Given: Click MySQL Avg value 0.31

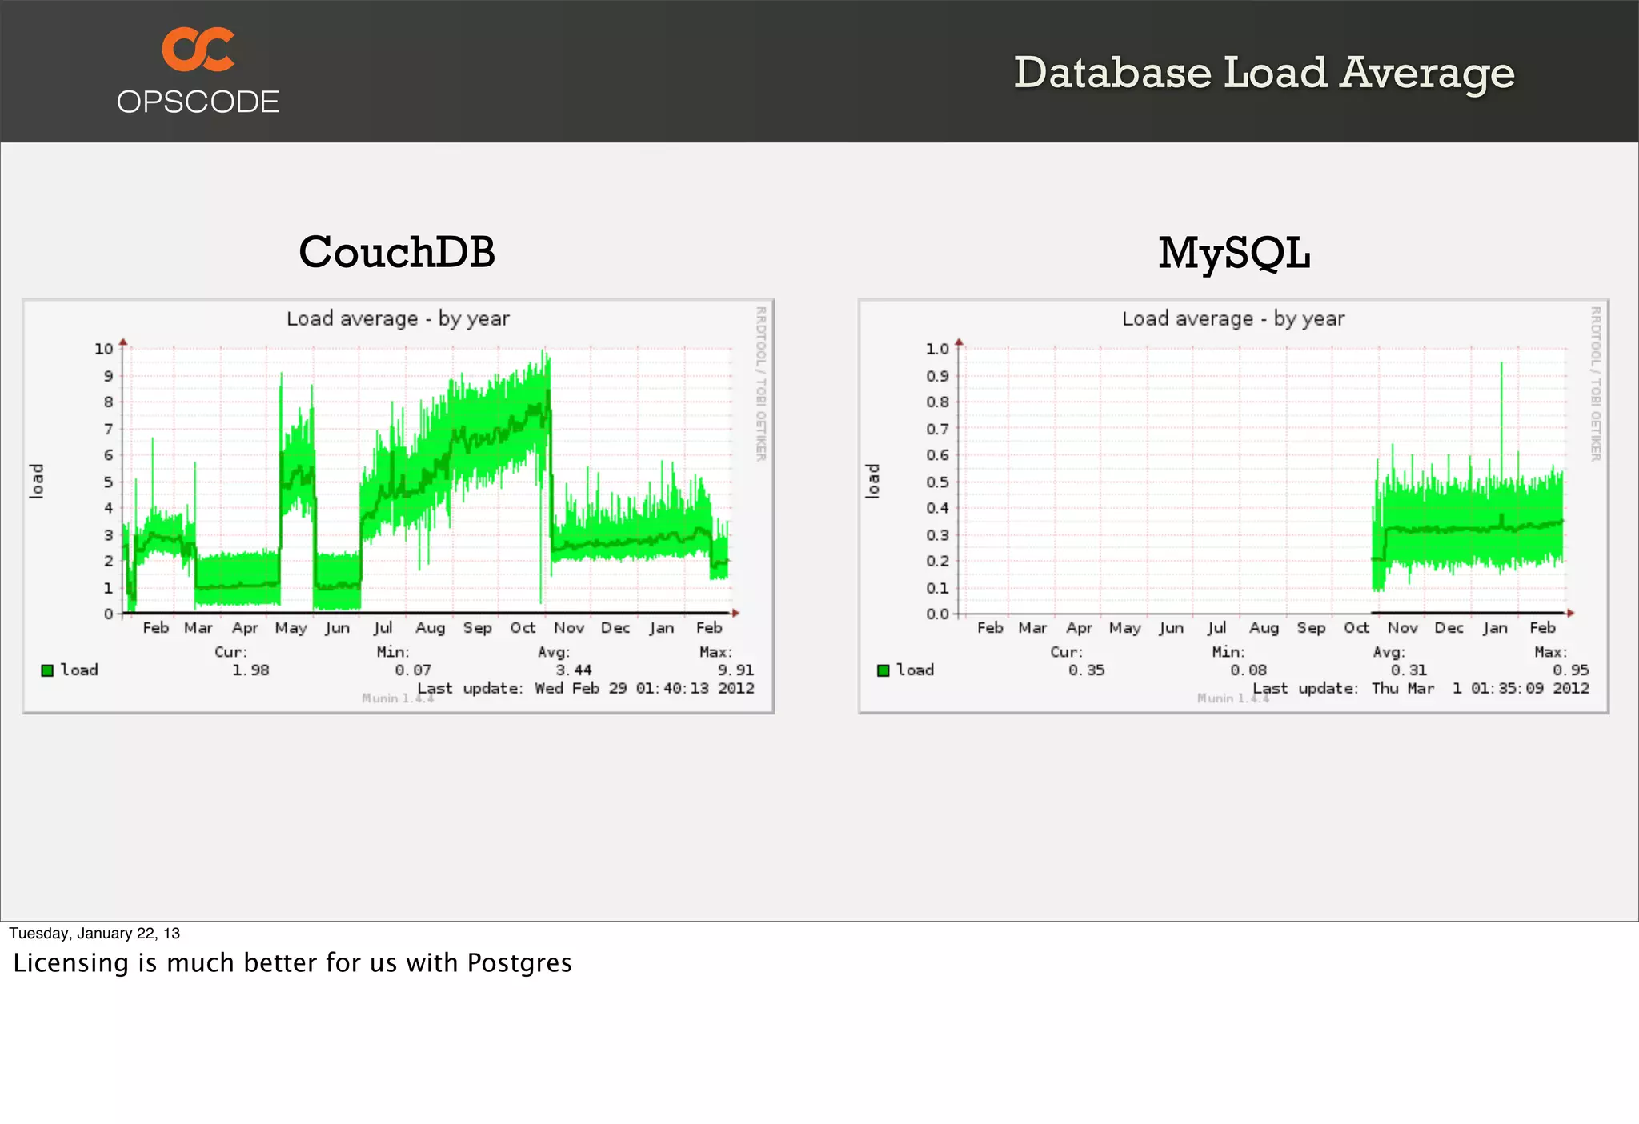Looking at the screenshot, I should click(1409, 670).
